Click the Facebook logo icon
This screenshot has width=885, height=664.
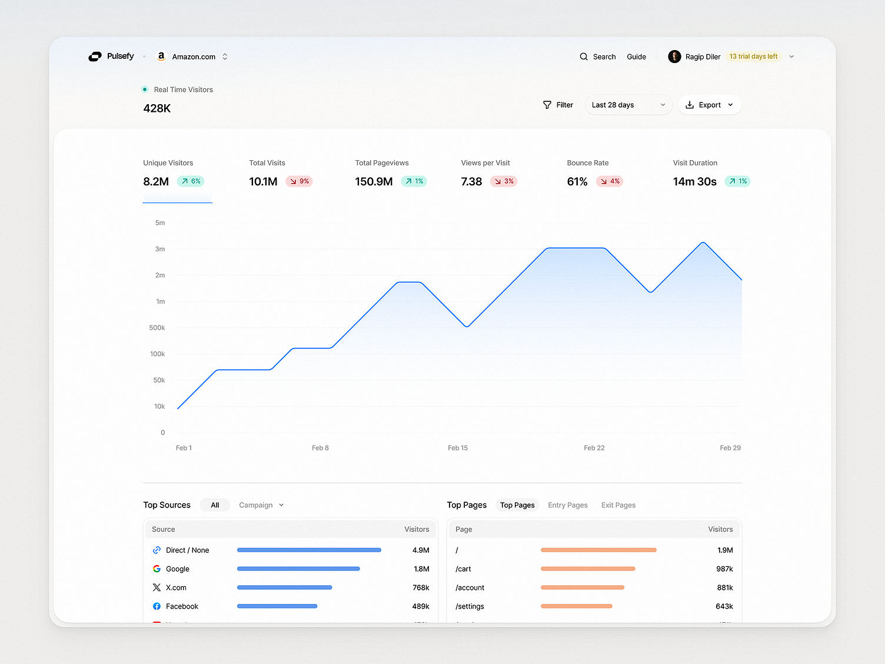coord(157,606)
